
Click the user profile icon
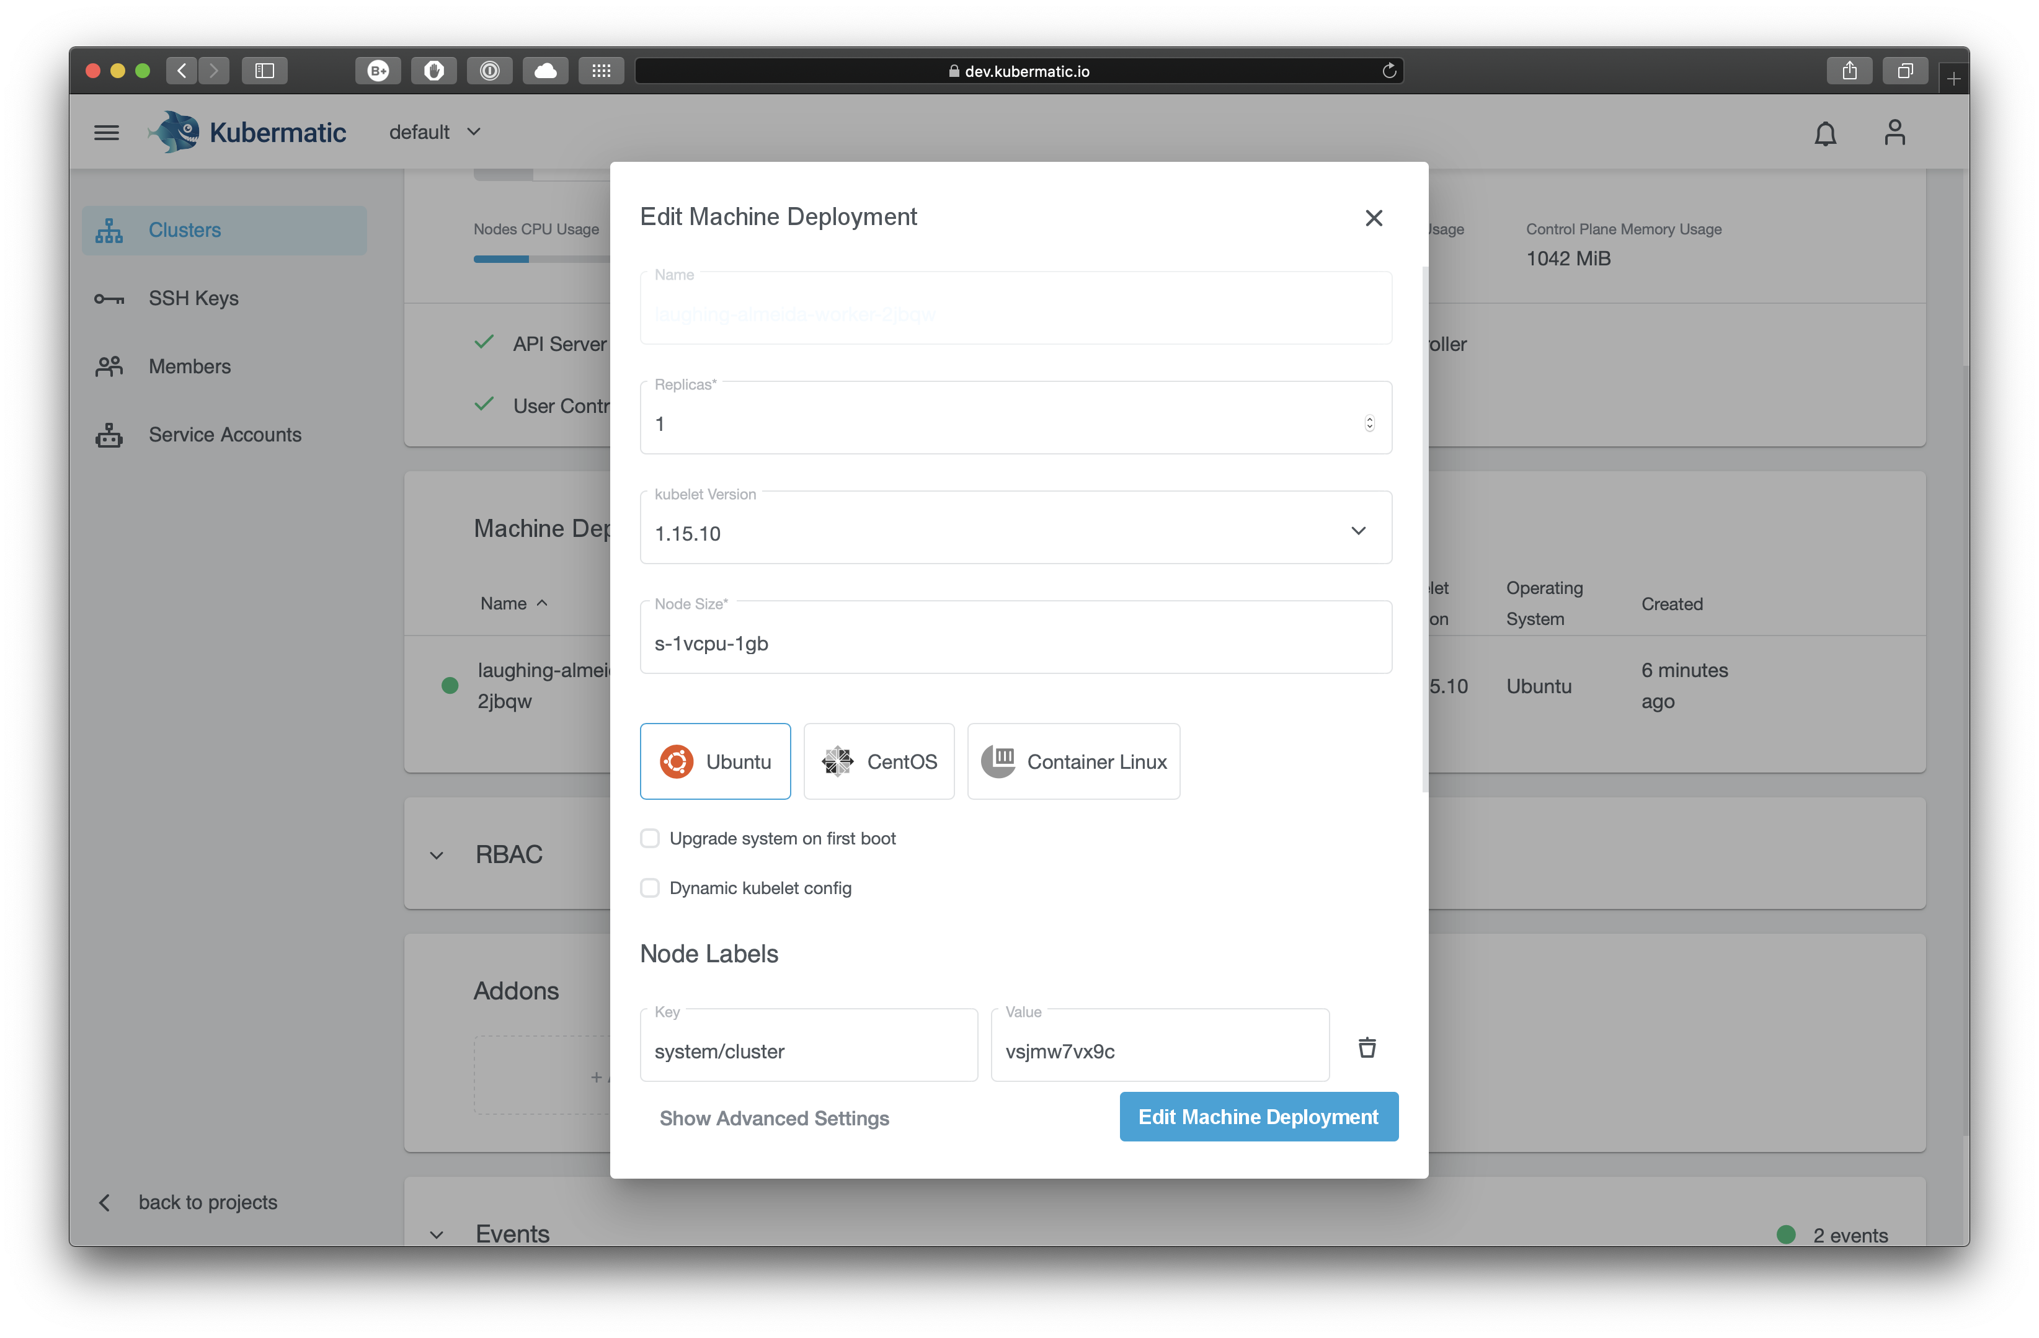[x=1895, y=133]
